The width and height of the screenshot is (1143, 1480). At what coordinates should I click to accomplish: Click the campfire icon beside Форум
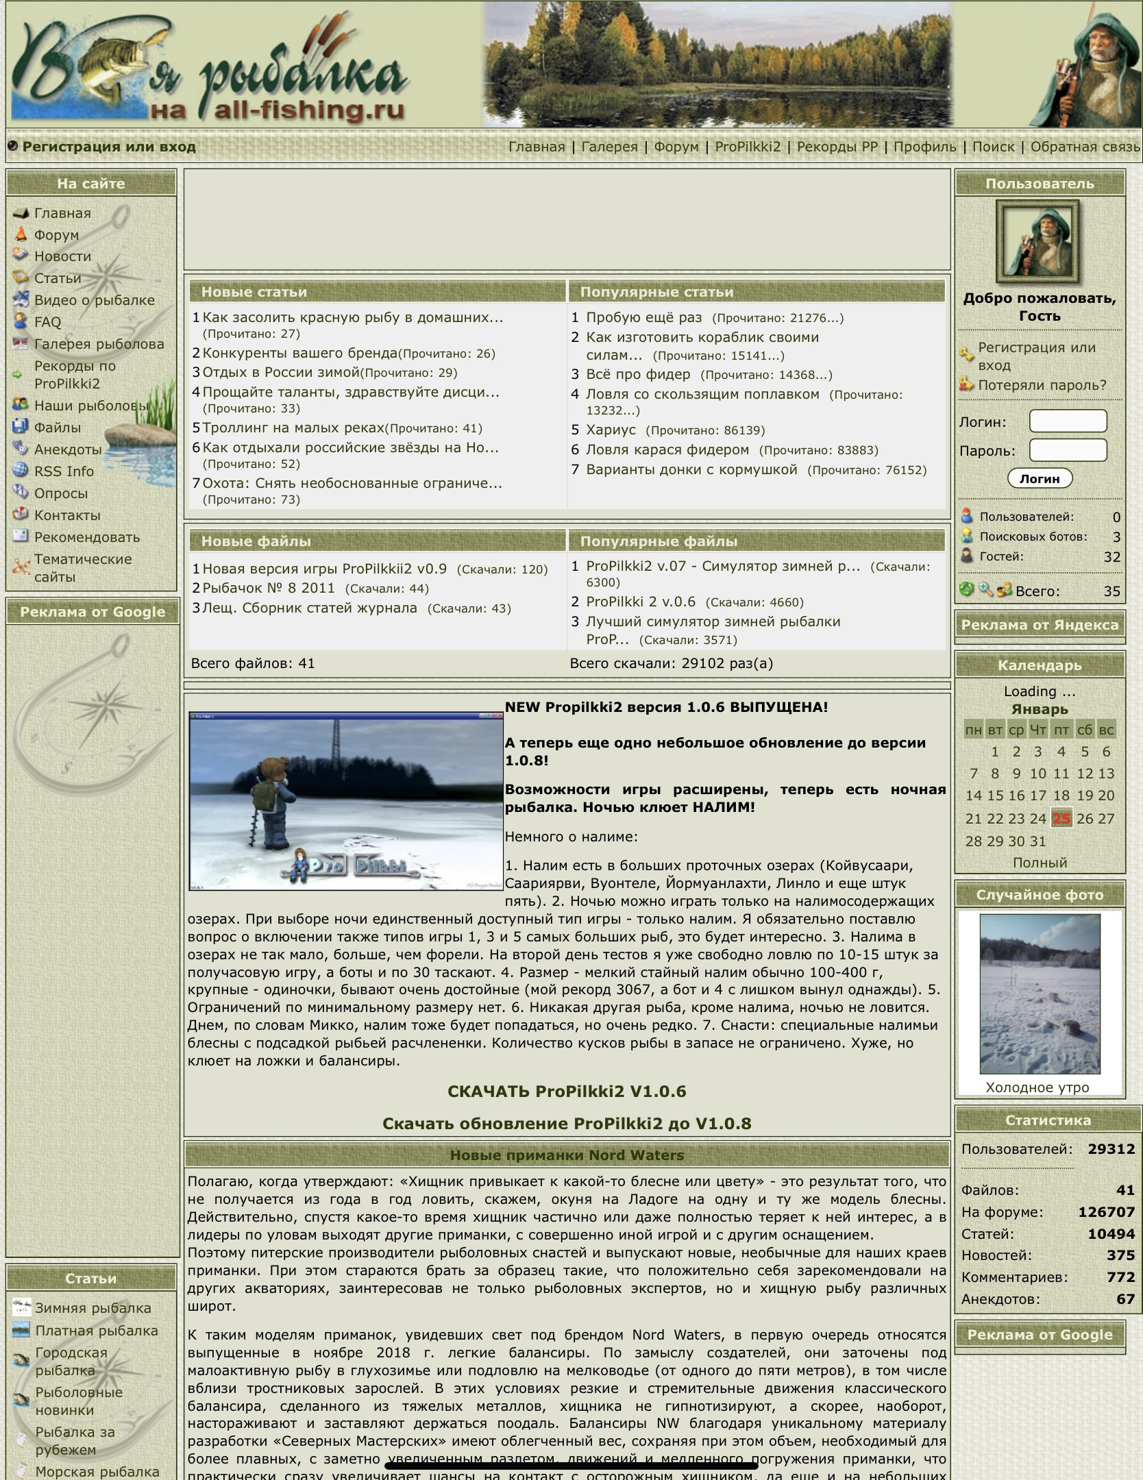pos(21,235)
